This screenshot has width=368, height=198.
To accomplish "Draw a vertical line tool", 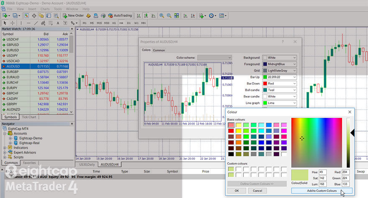I will tap(21, 23).
